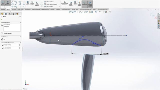Switch to the Features tab
Screen dimensions: 160x90
coord(3,9)
